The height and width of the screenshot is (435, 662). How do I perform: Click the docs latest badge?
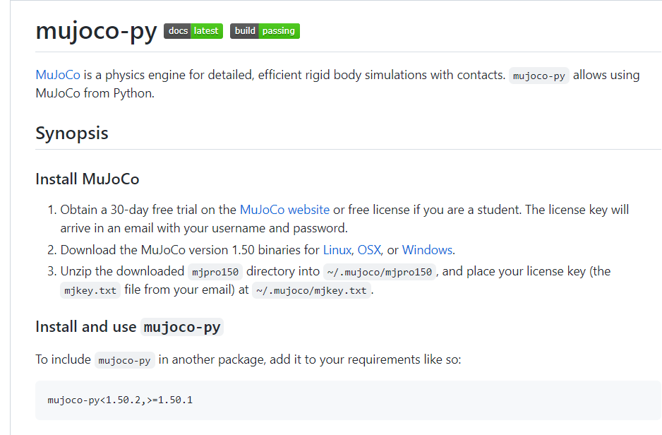[193, 31]
